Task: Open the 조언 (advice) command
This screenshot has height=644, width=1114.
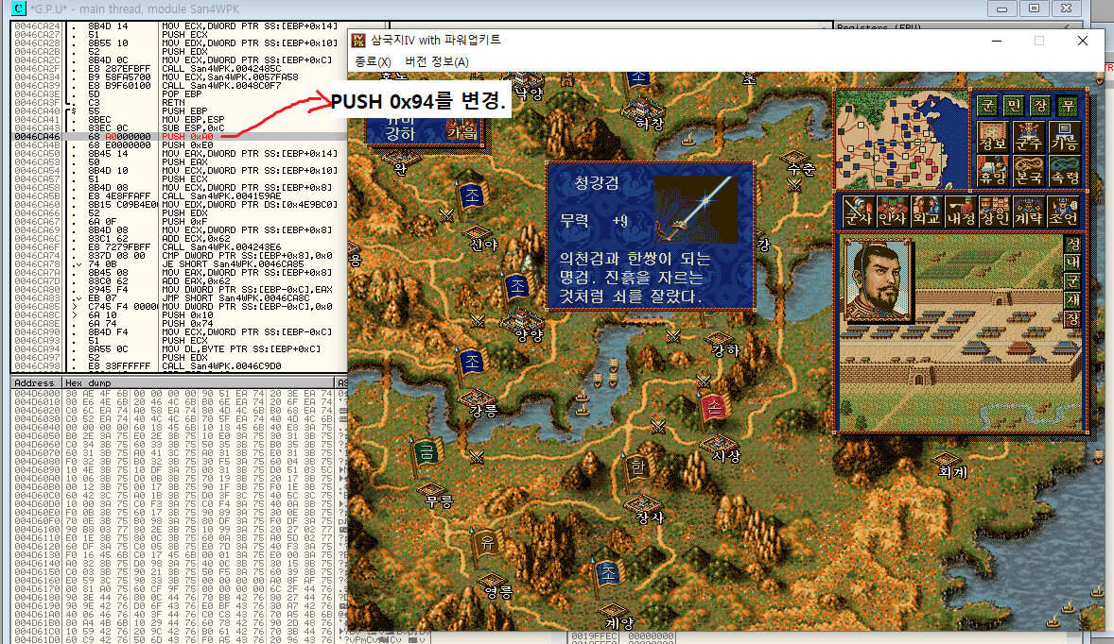Action: 1063,212
